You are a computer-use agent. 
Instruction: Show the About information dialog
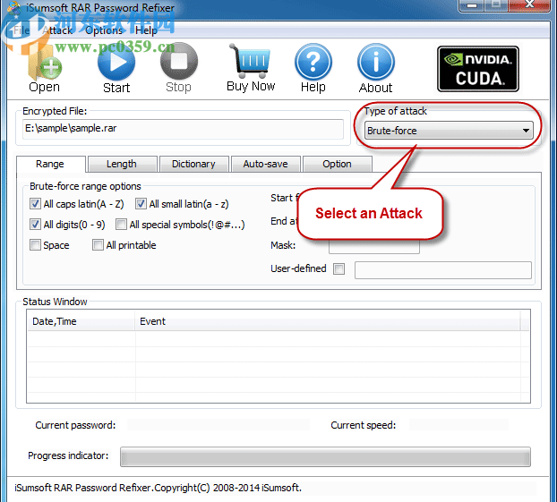(x=376, y=69)
